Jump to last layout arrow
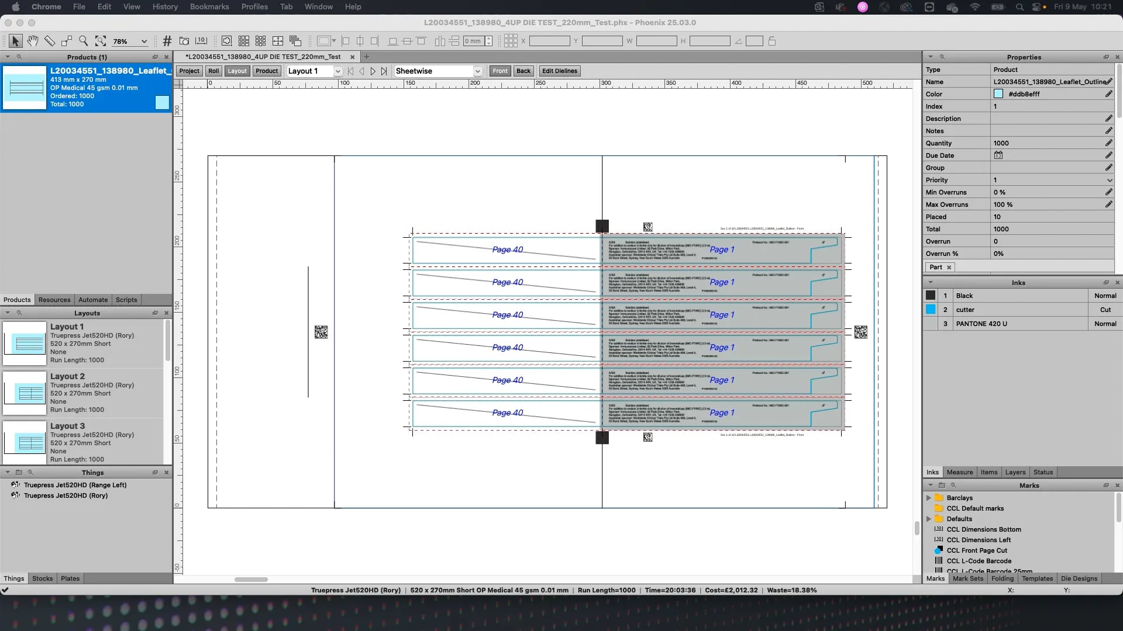 384,71
